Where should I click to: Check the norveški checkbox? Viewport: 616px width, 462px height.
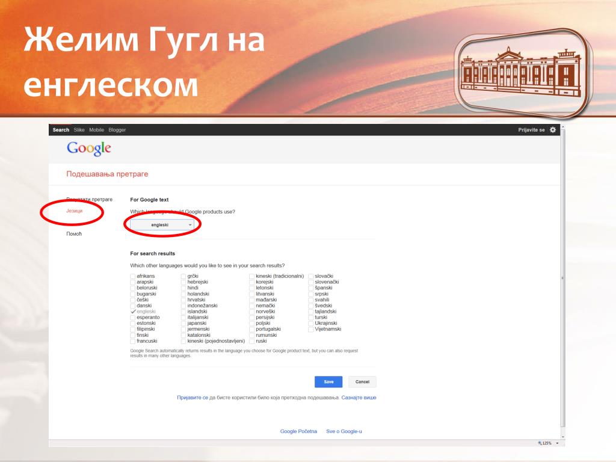(252, 312)
